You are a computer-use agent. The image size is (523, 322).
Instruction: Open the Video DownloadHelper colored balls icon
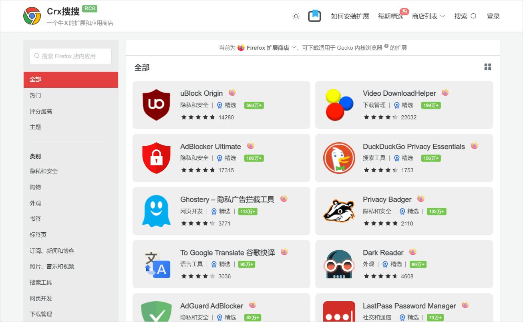point(339,105)
